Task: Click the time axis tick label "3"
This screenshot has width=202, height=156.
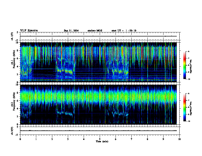Action: (68, 139)
